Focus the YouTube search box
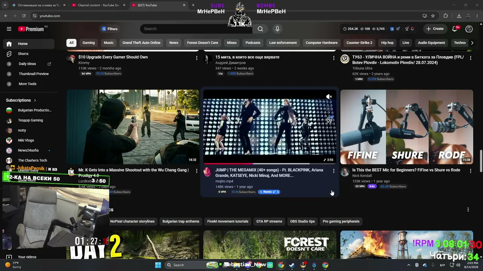483x271 pixels. coord(197,29)
